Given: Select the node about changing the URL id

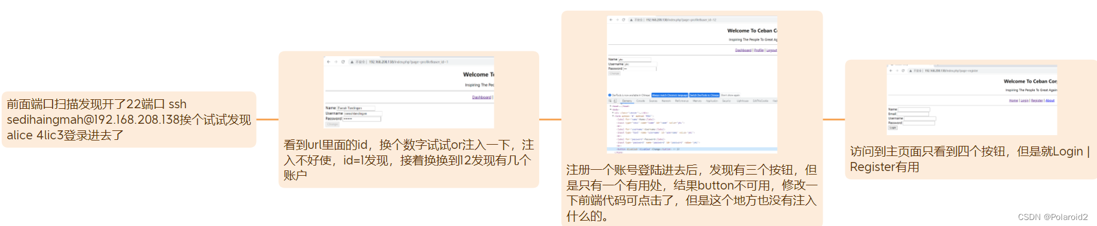Looking at the screenshot, I should coord(409,120).
